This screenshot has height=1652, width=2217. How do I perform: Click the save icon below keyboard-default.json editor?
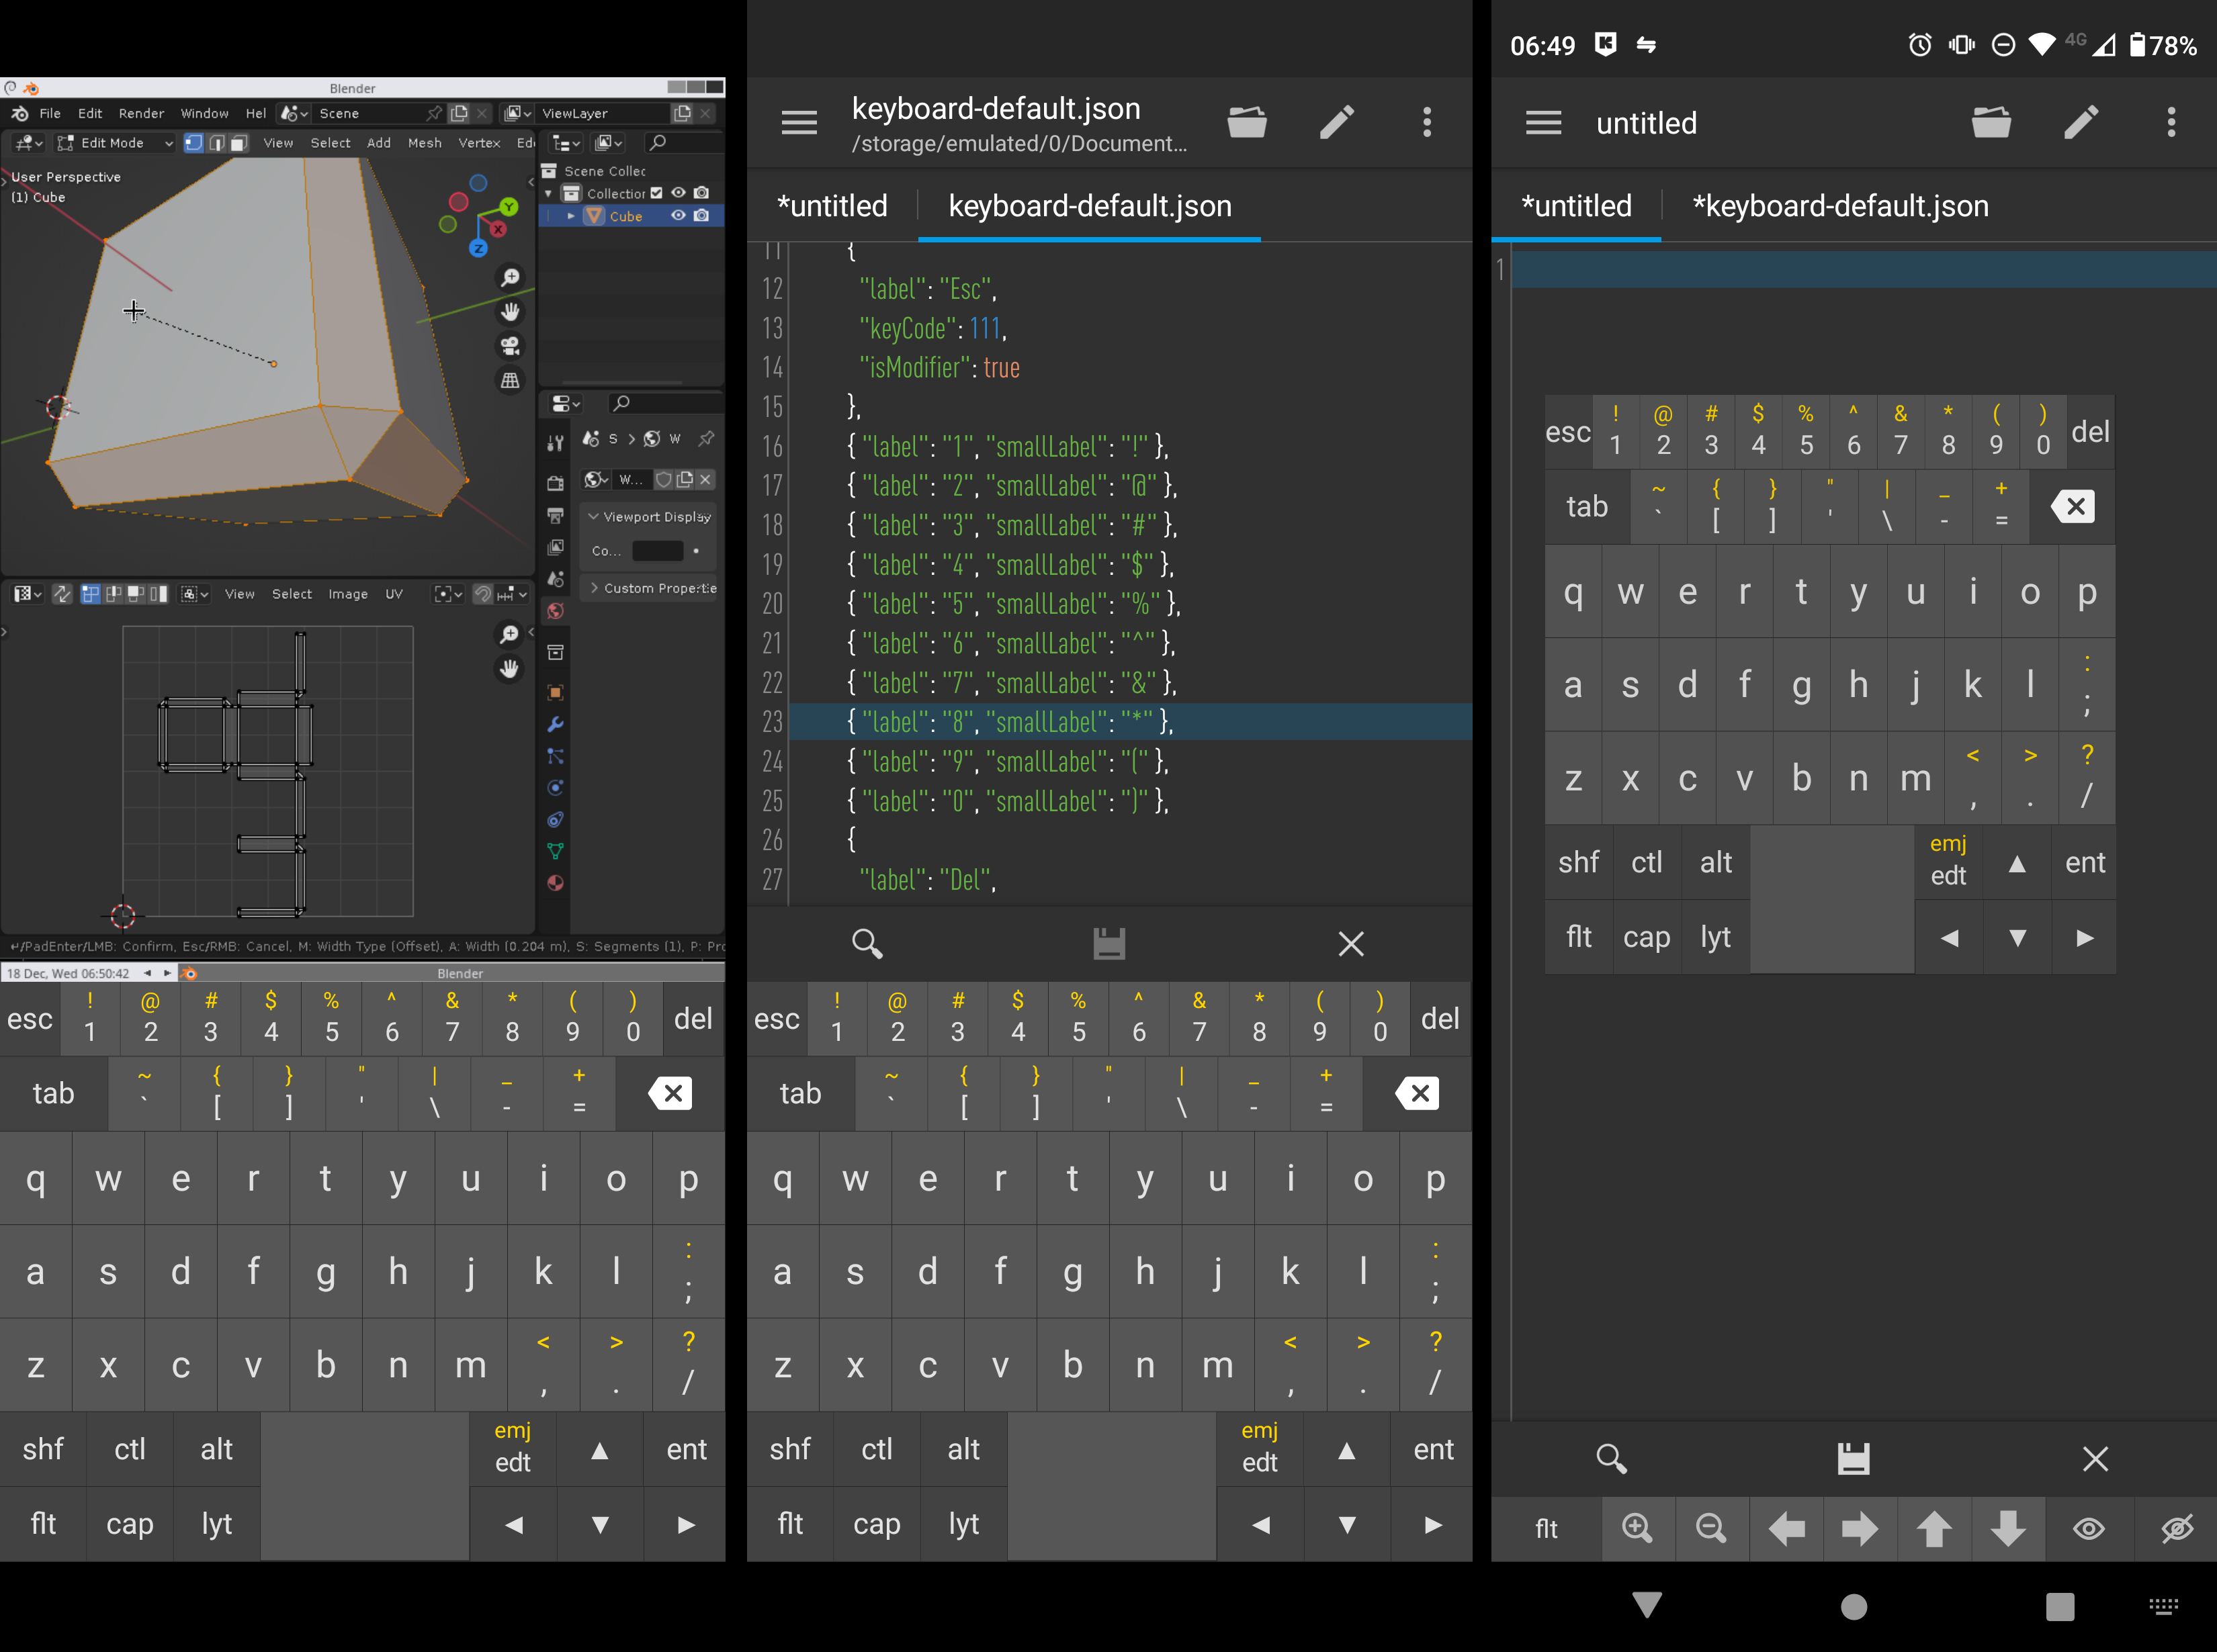point(1108,943)
